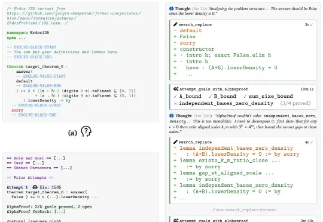Click the added "+ constructor" diff line
Viewport: 323px width, 222px height.
pyautogui.click(x=194, y=49)
